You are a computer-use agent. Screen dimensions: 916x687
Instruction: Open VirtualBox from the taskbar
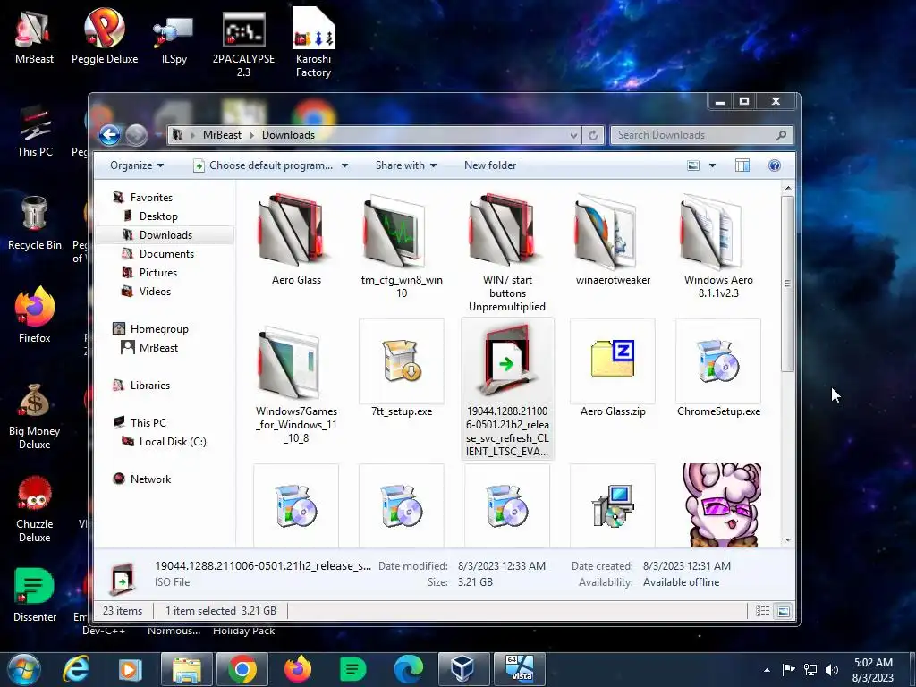pyautogui.click(x=462, y=670)
